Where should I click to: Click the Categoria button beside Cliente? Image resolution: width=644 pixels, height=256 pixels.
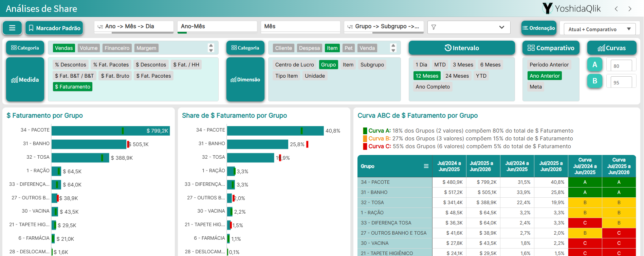tap(245, 48)
